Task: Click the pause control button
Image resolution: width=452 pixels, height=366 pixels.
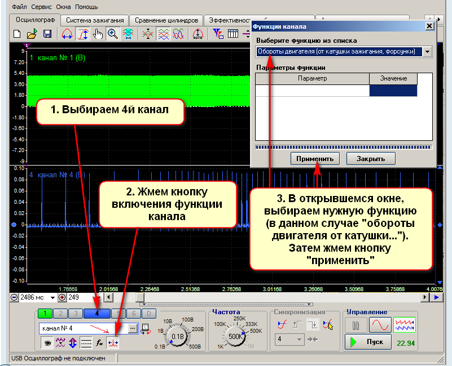Action: [356, 325]
